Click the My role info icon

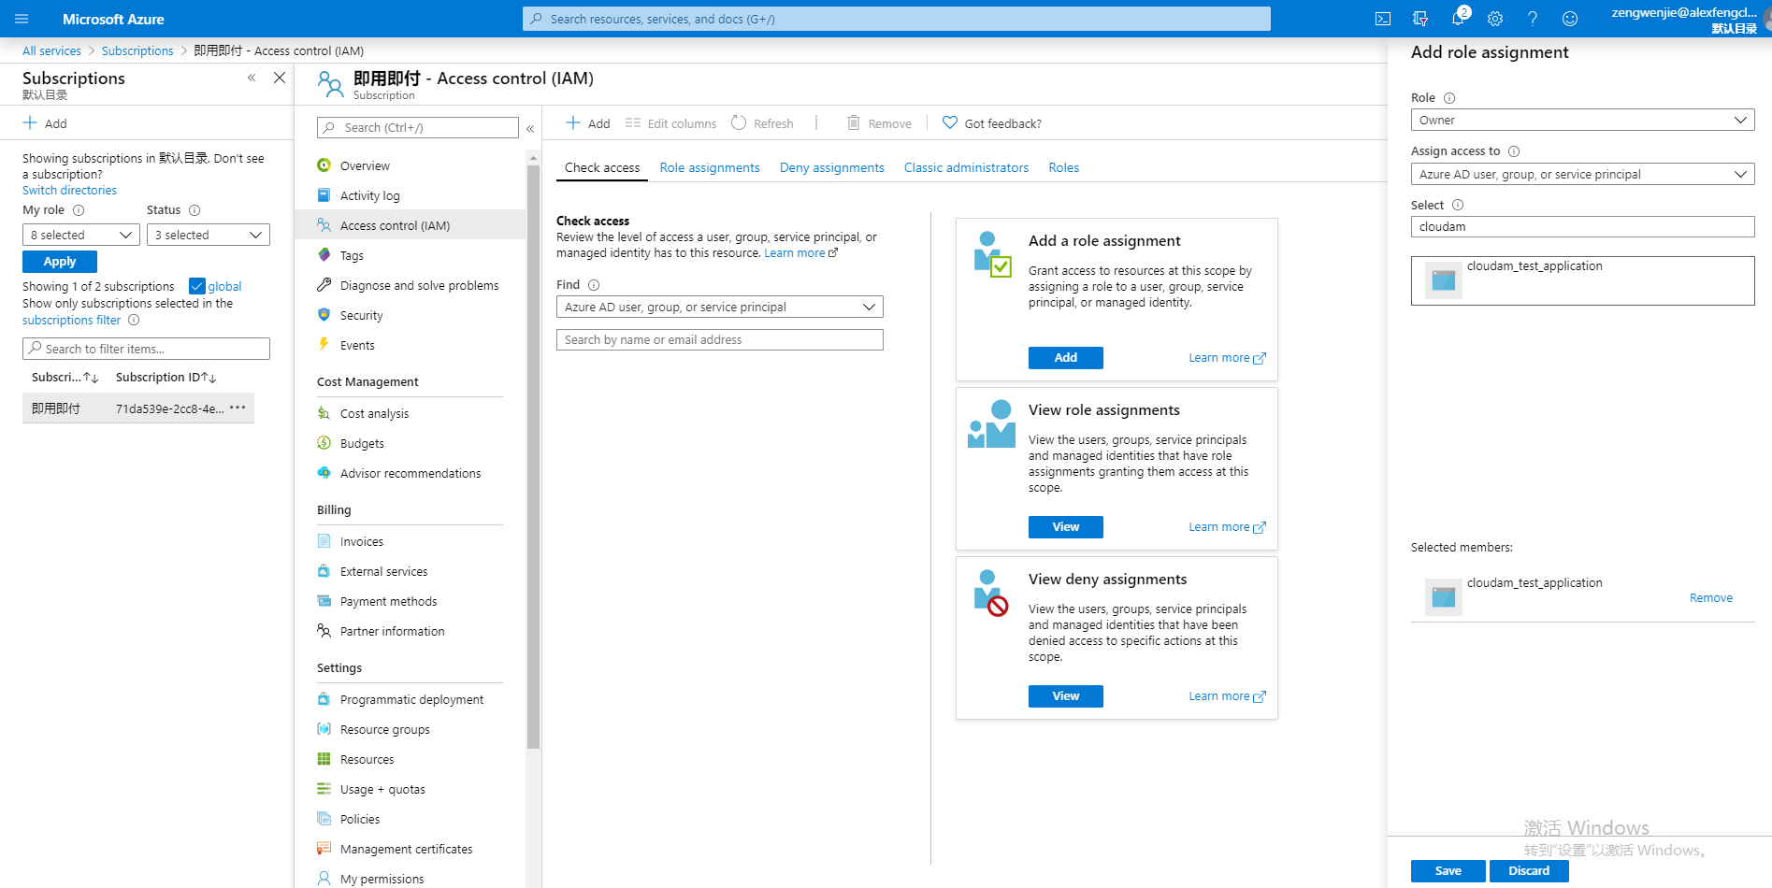click(79, 210)
